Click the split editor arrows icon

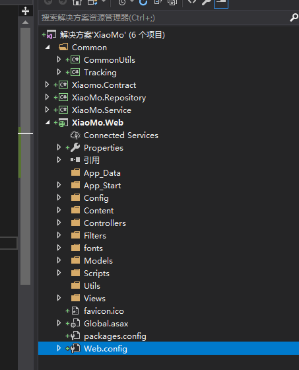click(x=25, y=11)
